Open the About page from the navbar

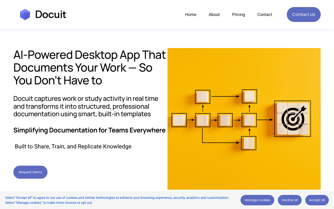point(214,14)
